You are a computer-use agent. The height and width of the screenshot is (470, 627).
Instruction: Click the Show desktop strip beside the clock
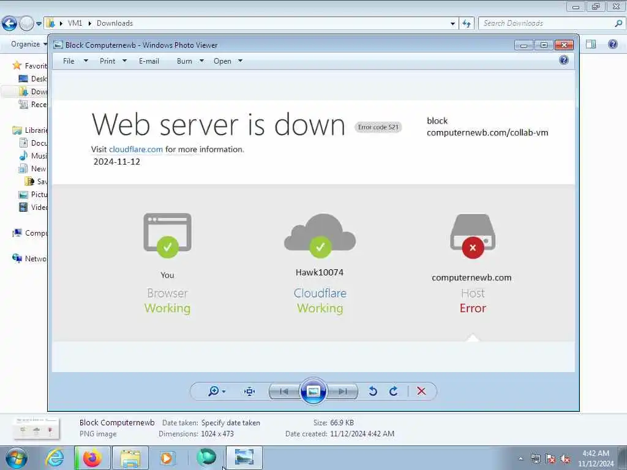623,458
